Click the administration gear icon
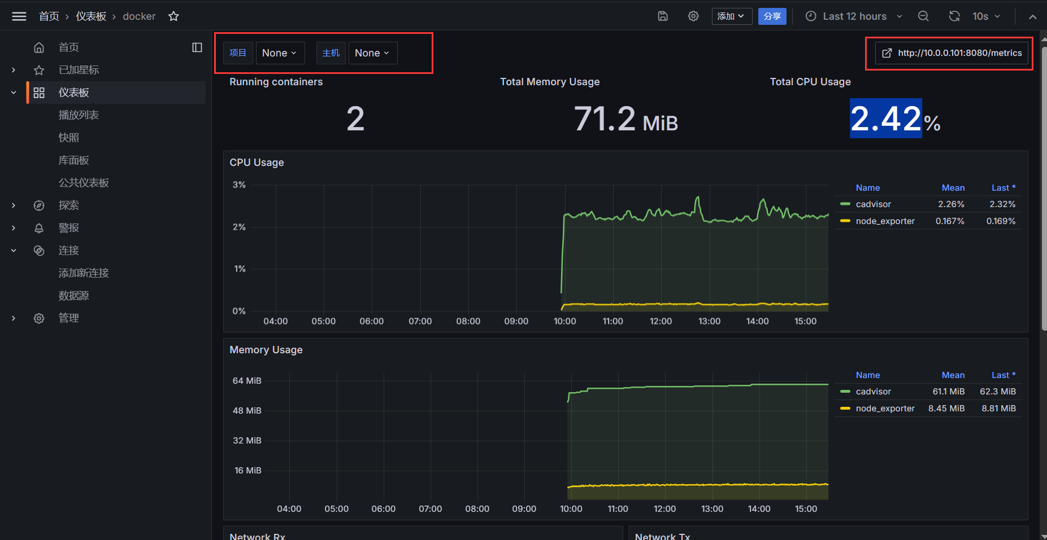This screenshot has height=540, width=1047. click(x=39, y=318)
